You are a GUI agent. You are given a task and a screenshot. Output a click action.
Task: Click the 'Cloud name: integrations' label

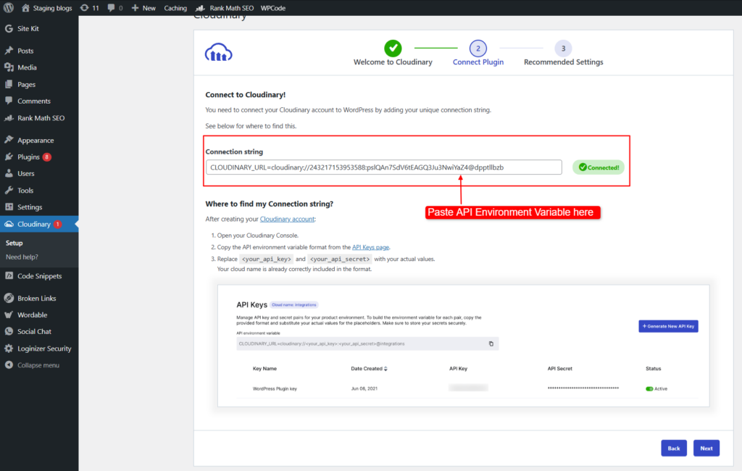point(294,305)
